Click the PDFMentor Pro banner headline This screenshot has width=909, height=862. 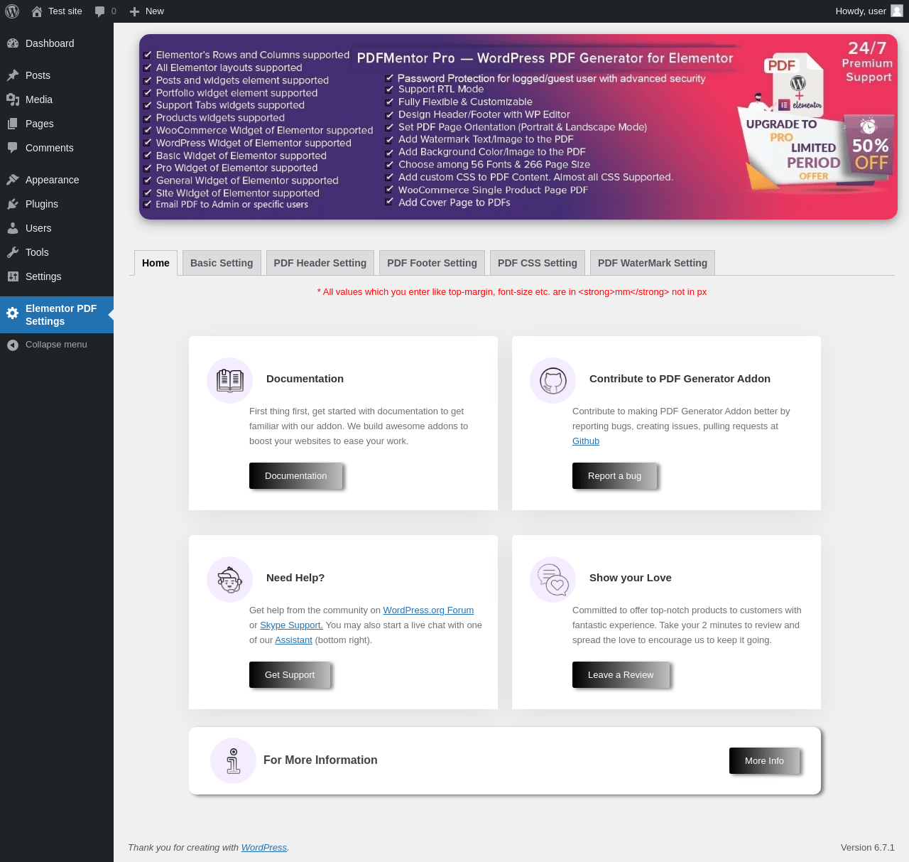(545, 58)
